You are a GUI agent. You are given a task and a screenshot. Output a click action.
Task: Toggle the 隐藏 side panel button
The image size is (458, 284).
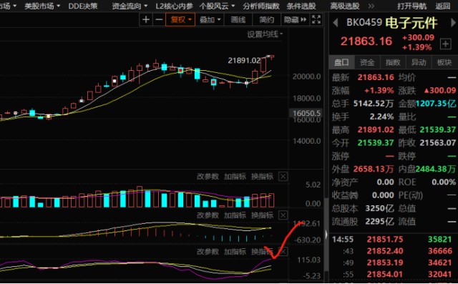click(x=295, y=20)
